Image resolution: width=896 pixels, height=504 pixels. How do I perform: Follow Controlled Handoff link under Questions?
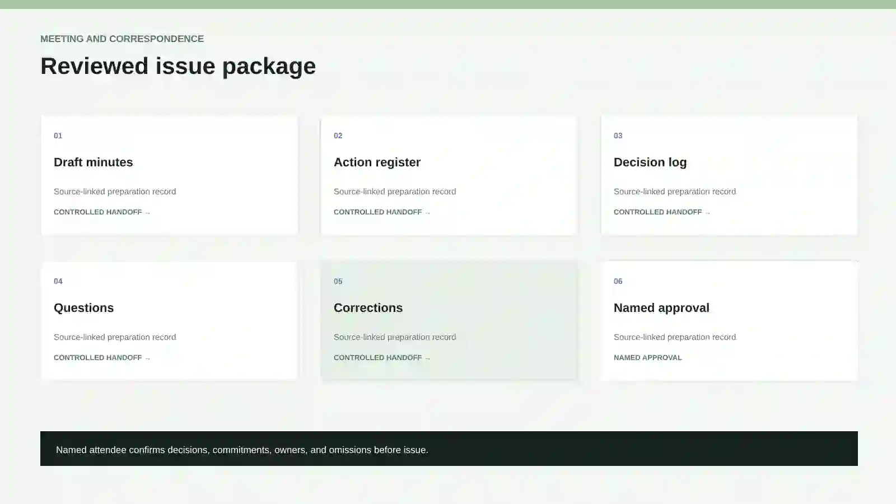[102, 358]
